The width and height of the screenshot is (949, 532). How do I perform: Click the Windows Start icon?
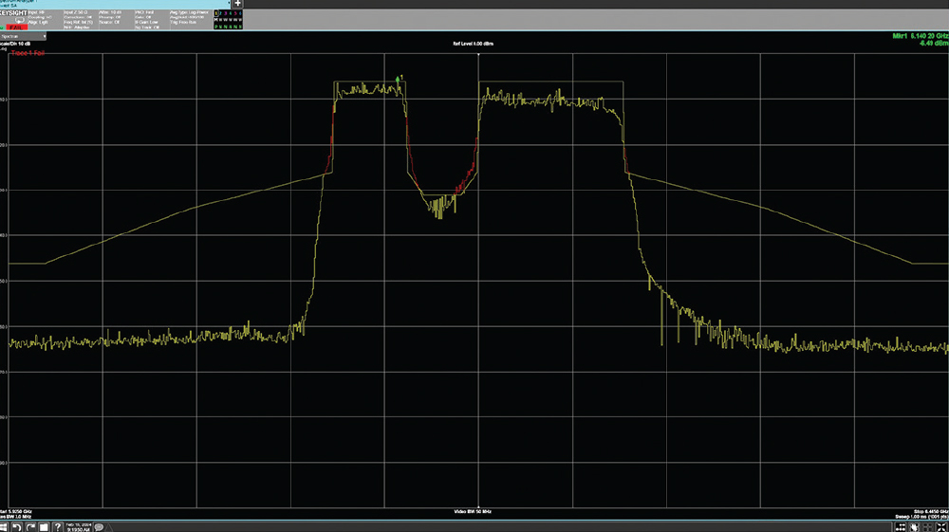tap(5, 526)
